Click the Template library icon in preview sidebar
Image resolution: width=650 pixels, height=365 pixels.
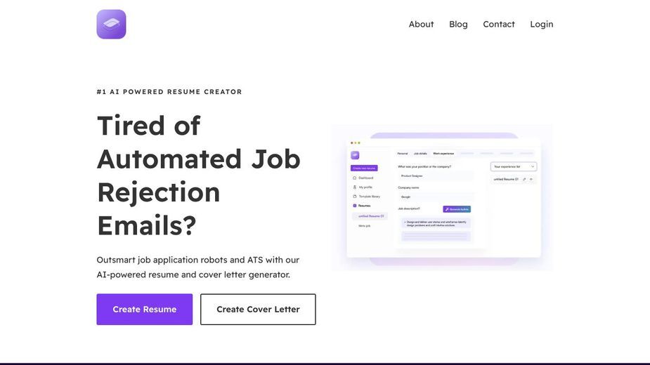(x=354, y=197)
